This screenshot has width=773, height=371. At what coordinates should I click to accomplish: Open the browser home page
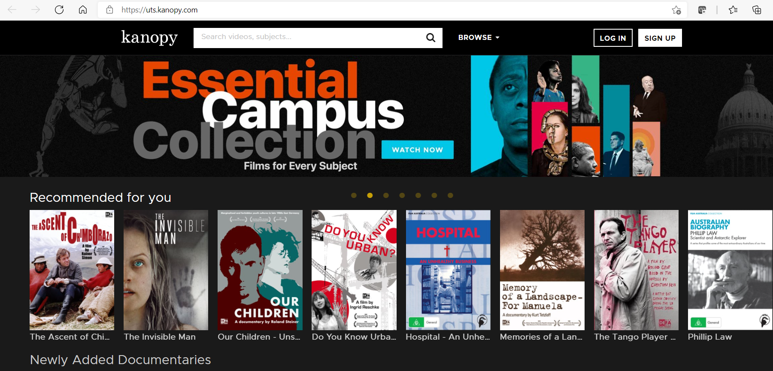click(x=83, y=10)
